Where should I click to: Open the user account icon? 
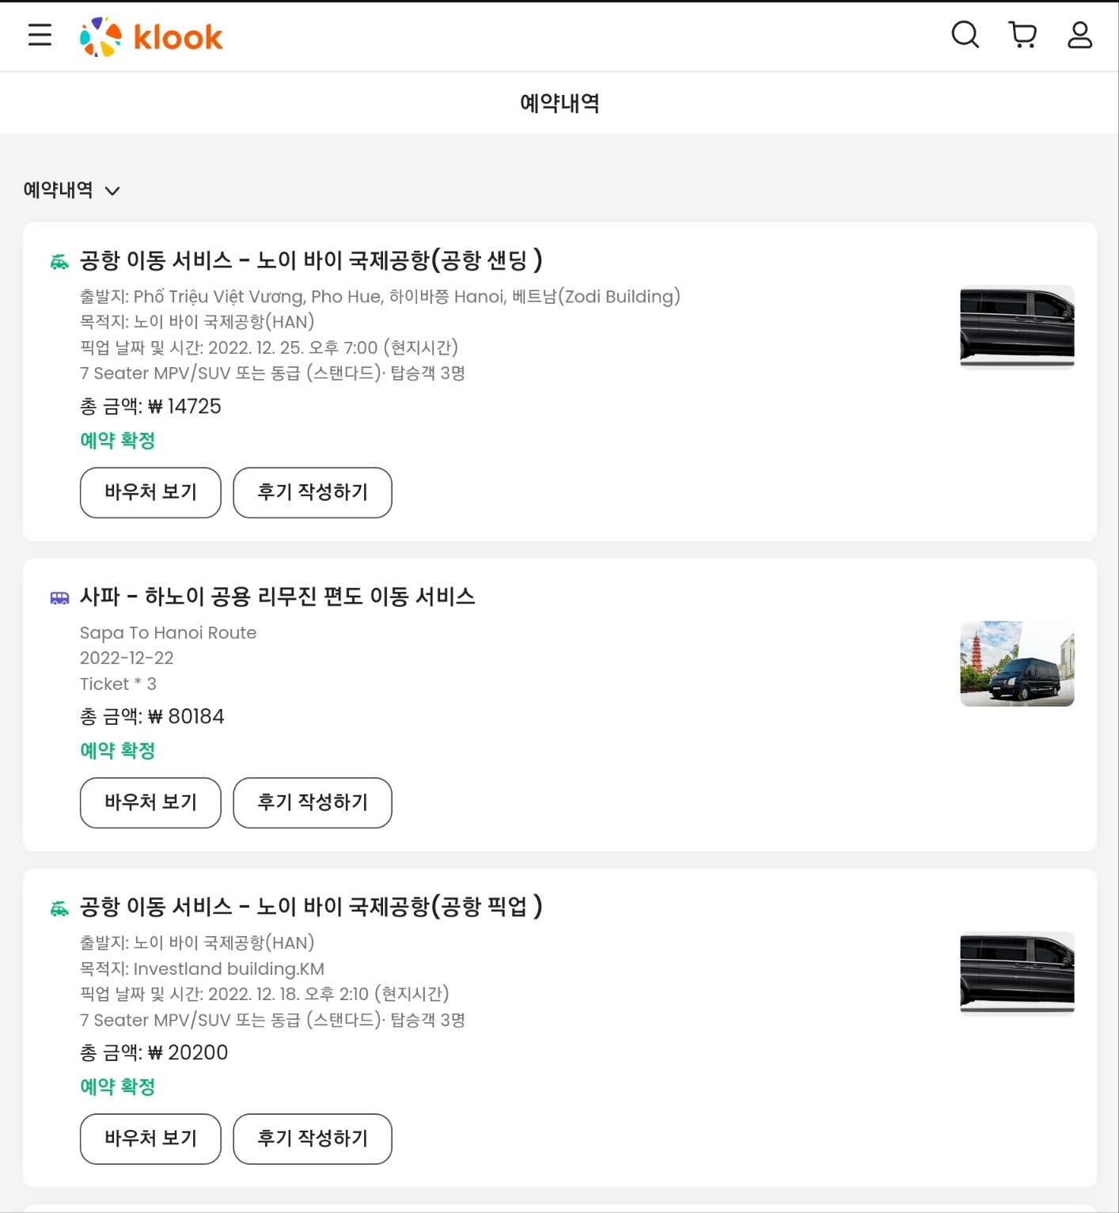(x=1079, y=35)
